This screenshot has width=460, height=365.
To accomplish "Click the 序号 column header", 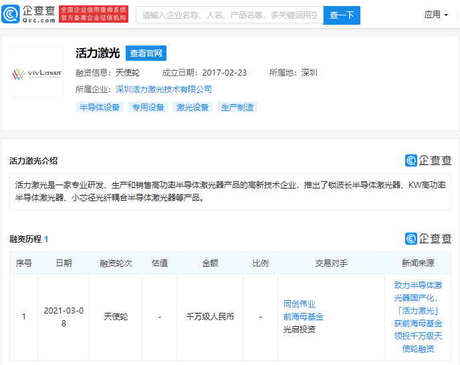I will tap(24, 263).
